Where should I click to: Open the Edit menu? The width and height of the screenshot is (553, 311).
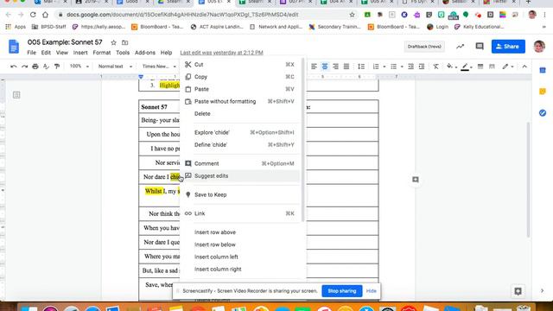tap(46, 53)
